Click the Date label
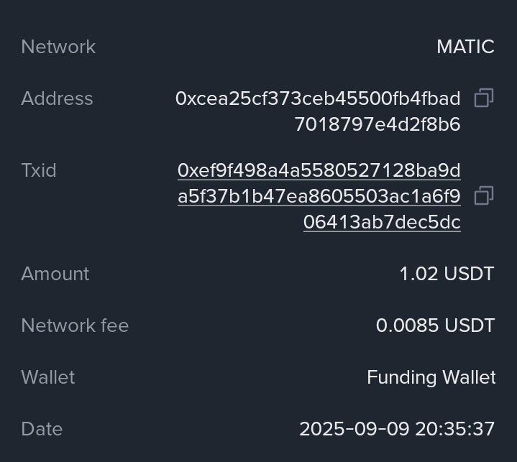Screen dimensions: 517x462 (42, 429)
